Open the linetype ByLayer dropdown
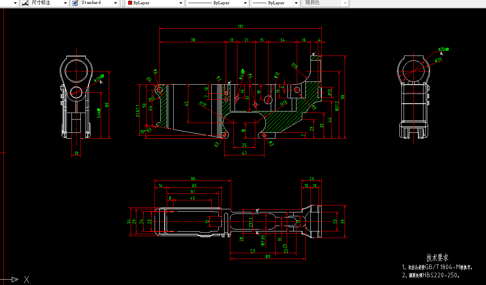The width and height of the screenshot is (486, 285). (x=246, y=3)
